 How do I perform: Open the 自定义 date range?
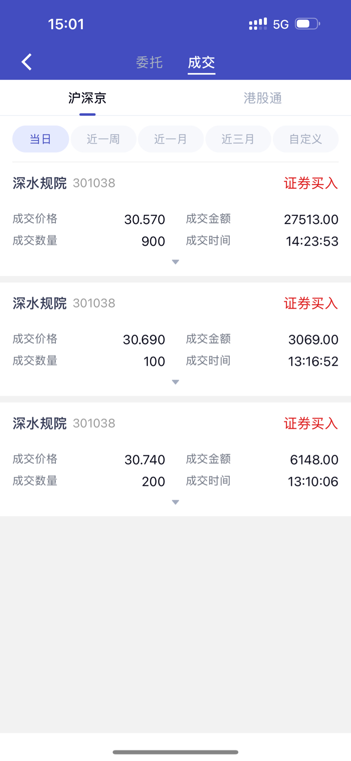(x=306, y=139)
